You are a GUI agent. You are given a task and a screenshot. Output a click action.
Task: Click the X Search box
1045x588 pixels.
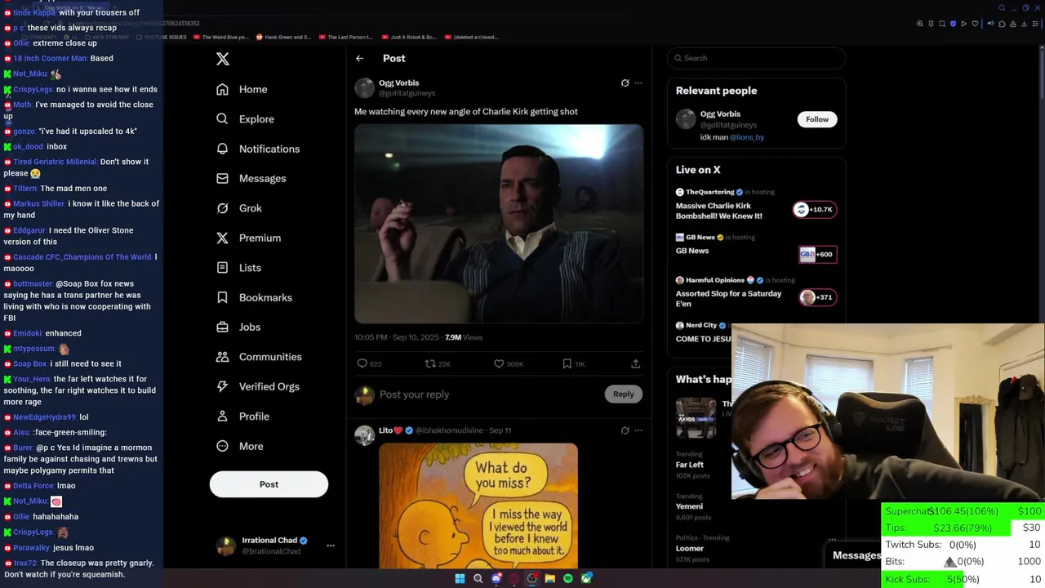(757, 58)
